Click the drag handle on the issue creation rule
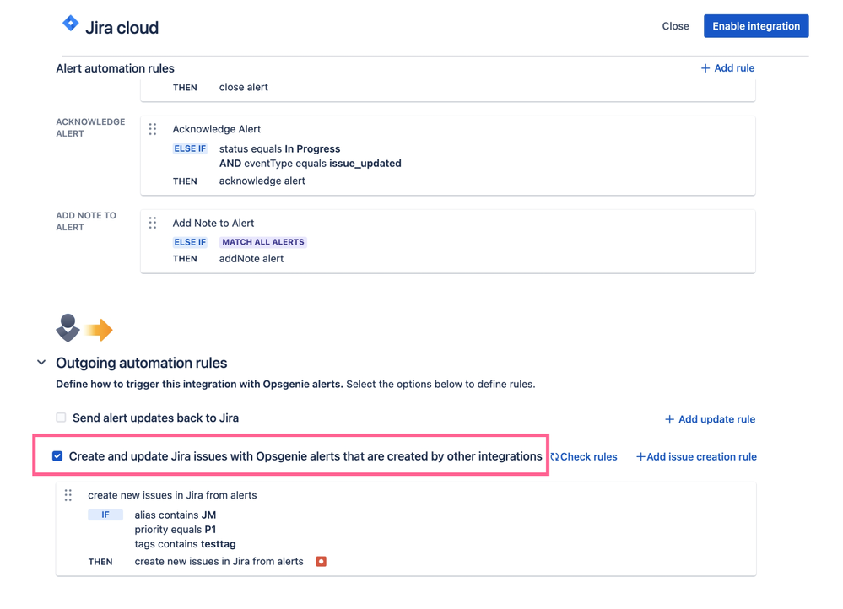The width and height of the screenshot is (843, 609). (x=68, y=495)
